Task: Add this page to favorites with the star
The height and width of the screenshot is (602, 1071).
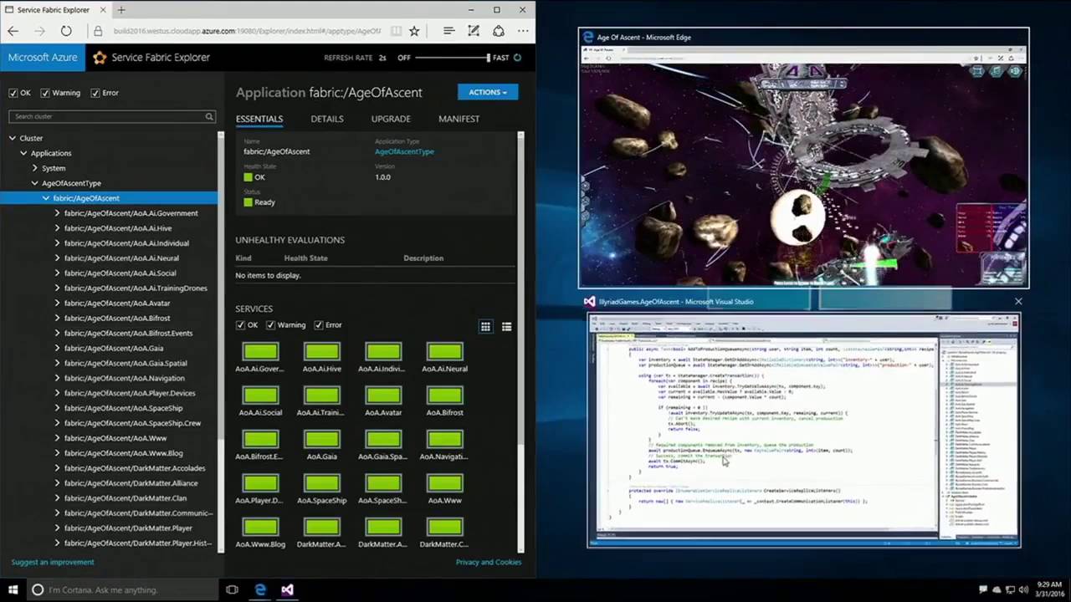Action: [x=414, y=31]
